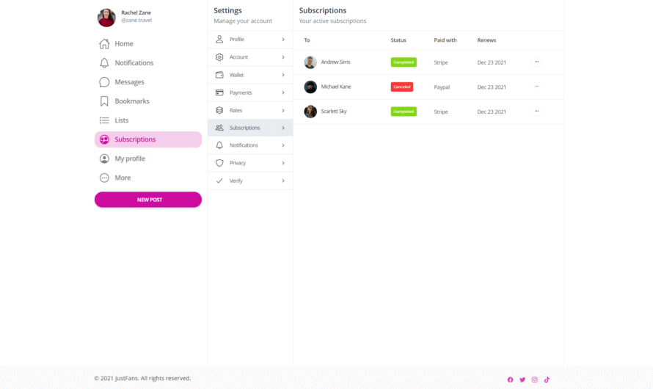Click the Andrew Sims name link
The image size is (653, 389).
(x=335, y=62)
